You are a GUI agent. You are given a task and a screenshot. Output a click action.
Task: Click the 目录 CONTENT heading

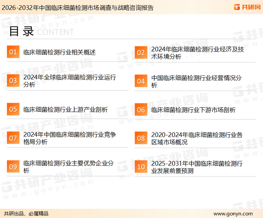click(x=41, y=32)
